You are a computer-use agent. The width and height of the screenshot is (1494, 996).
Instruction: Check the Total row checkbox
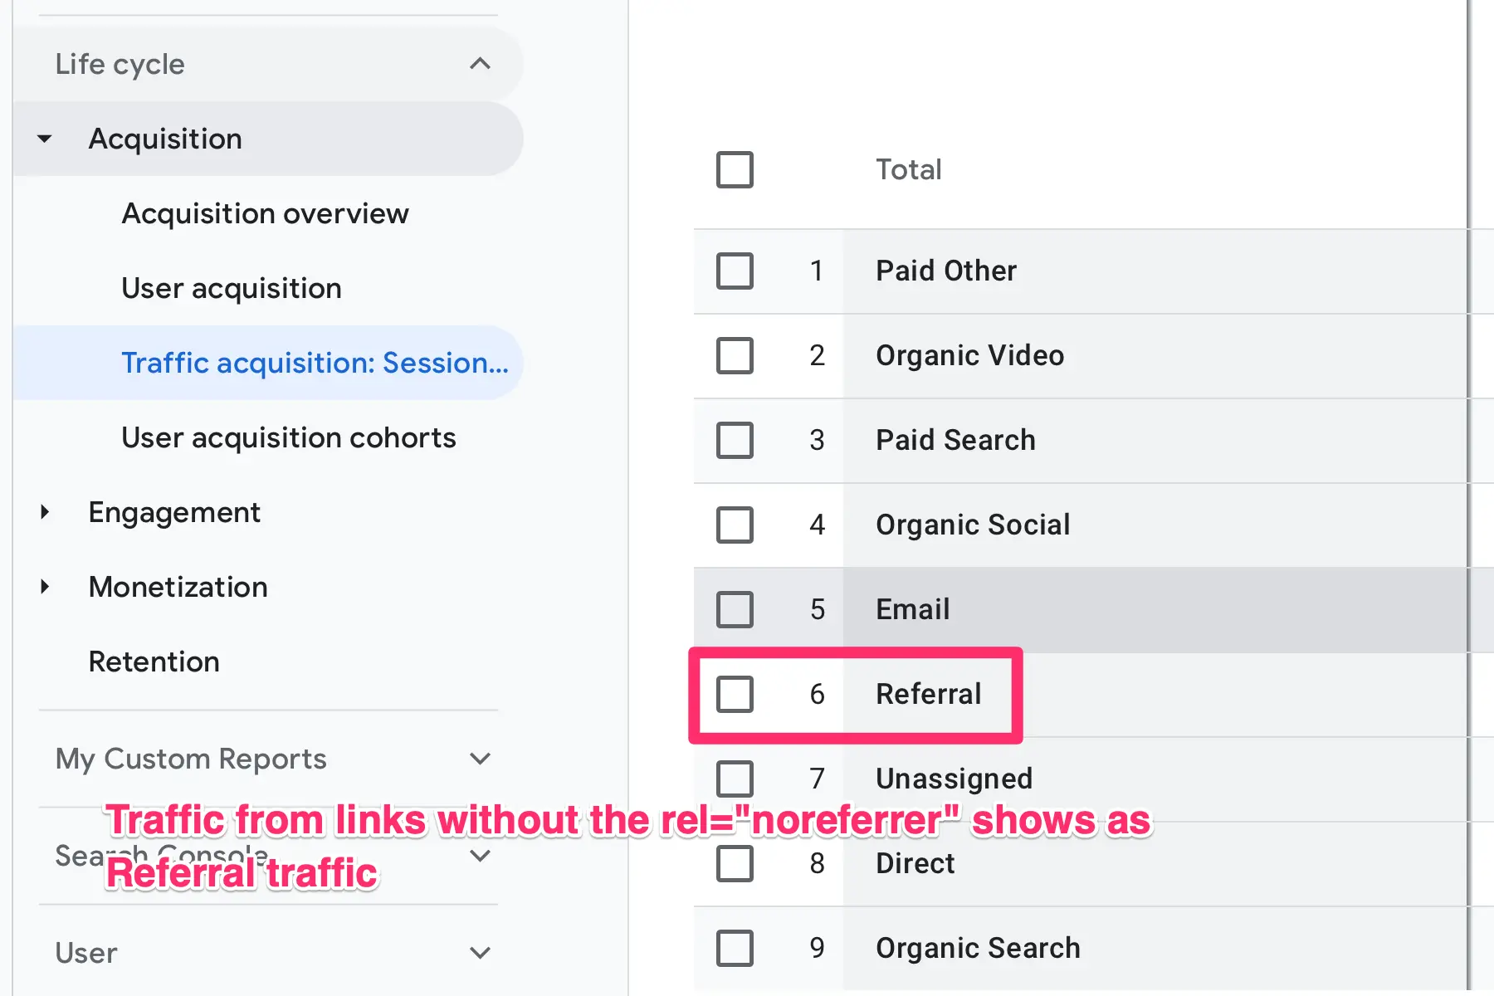[735, 169]
